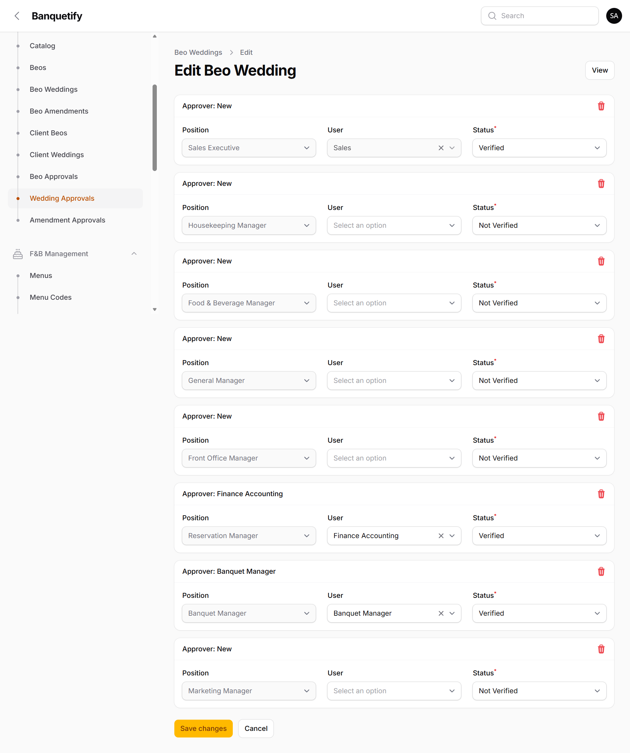Delete the Marketing Manager approver
The height and width of the screenshot is (753, 630).
coord(601,649)
